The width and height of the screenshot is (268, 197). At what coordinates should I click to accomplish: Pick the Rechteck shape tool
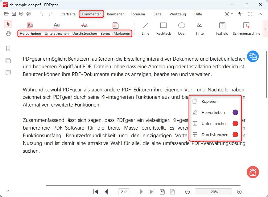tap(163, 29)
